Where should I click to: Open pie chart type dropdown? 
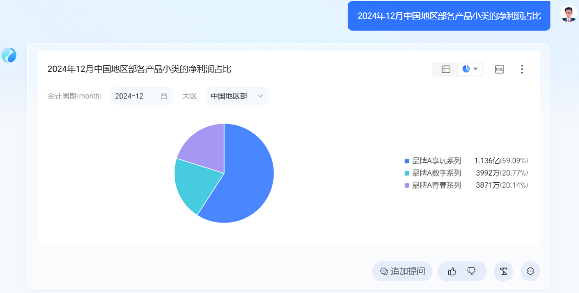point(470,69)
